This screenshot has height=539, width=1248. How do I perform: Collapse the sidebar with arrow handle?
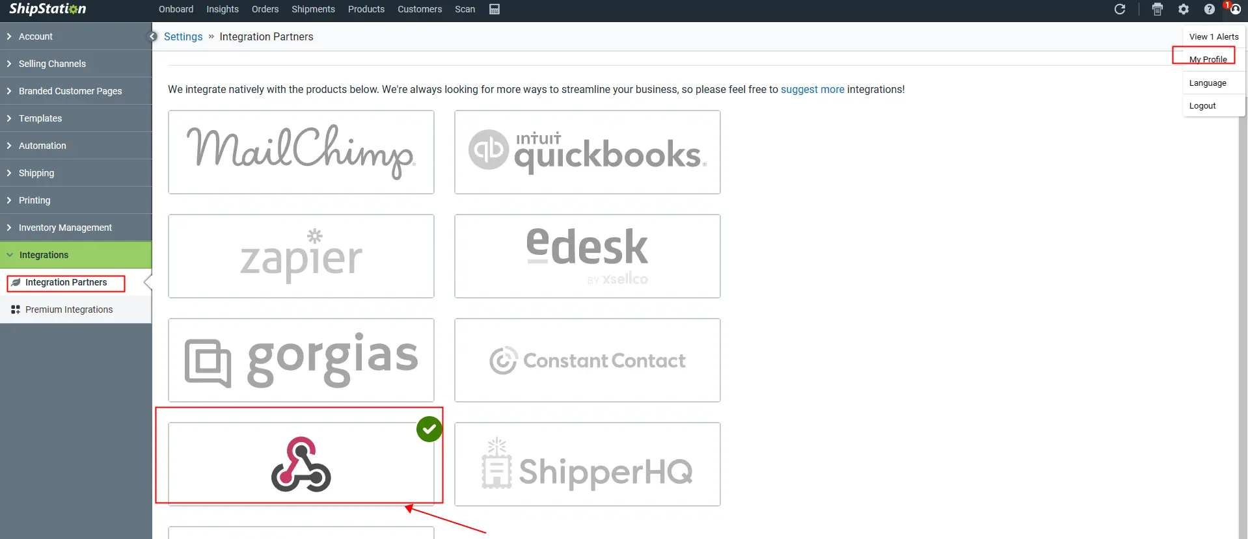click(153, 36)
